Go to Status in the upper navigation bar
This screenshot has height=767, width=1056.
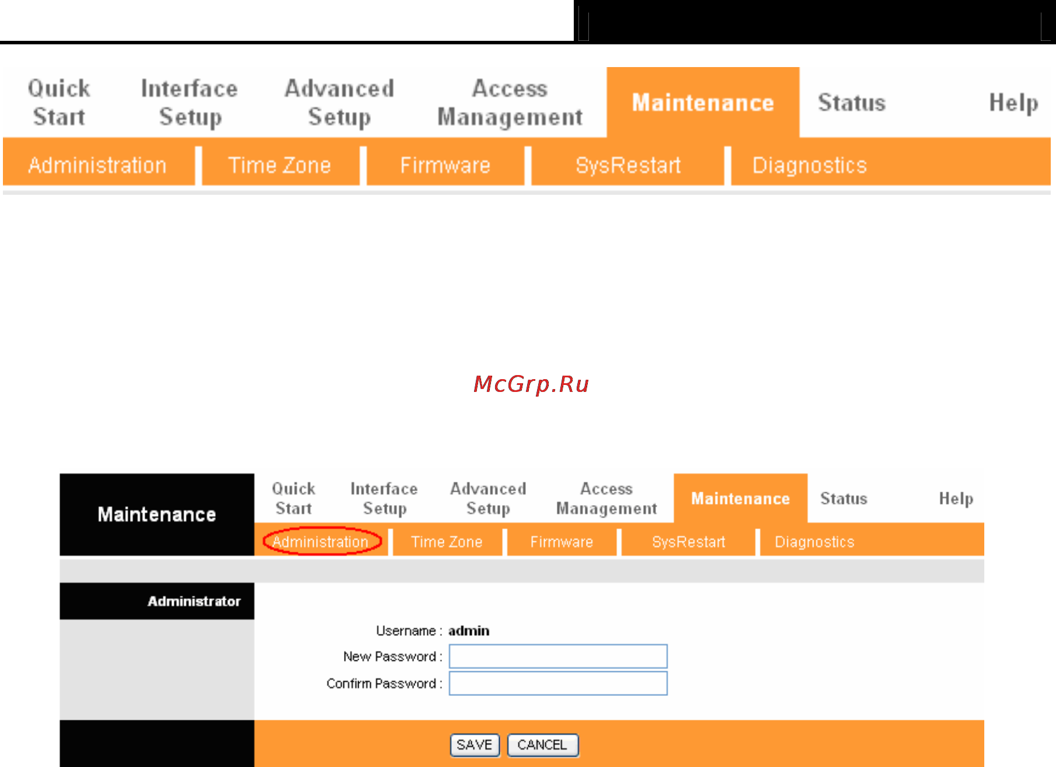(x=852, y=103)
